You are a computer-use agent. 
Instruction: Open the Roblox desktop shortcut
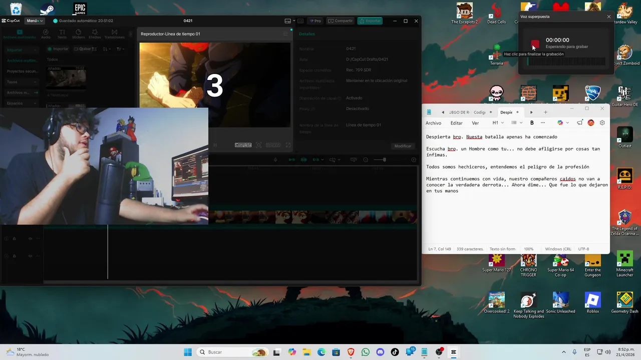(x=592, y=303)
